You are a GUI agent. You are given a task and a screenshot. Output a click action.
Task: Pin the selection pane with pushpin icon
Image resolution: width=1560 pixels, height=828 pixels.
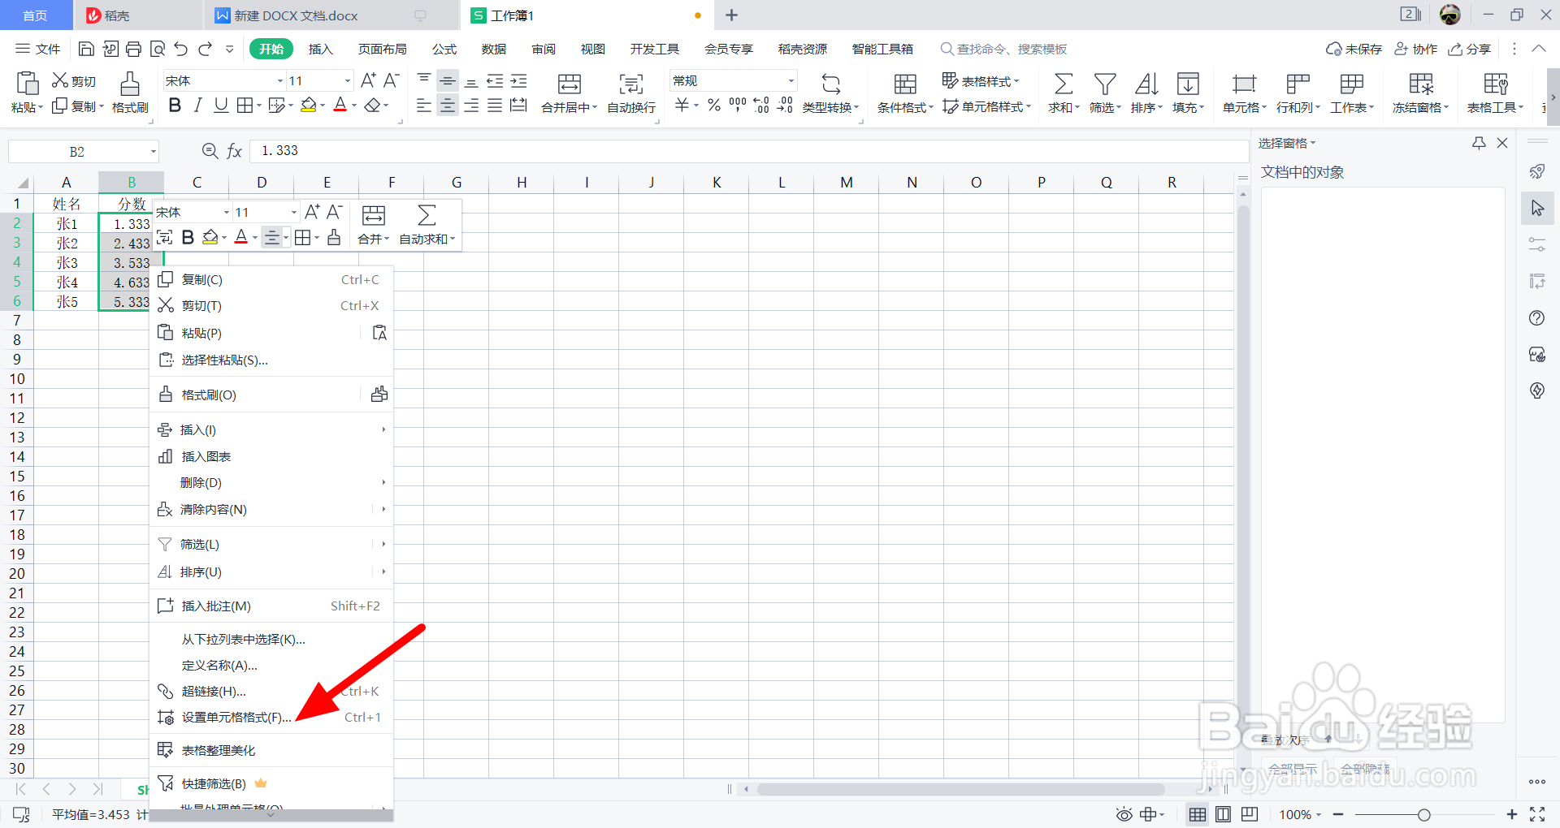[1479, 143]
